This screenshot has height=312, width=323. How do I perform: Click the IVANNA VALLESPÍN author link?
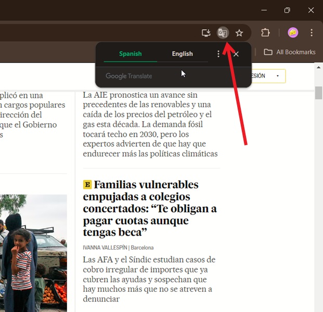(105, 248)
